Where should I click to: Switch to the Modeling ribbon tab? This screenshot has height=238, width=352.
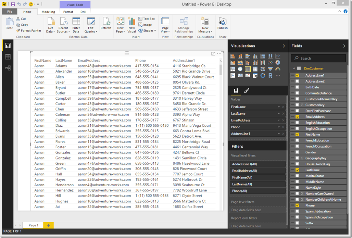(48, 12)
